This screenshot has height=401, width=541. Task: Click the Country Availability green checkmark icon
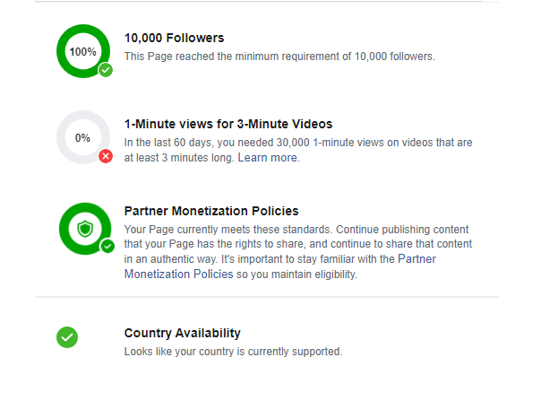[x=67, y=337]
